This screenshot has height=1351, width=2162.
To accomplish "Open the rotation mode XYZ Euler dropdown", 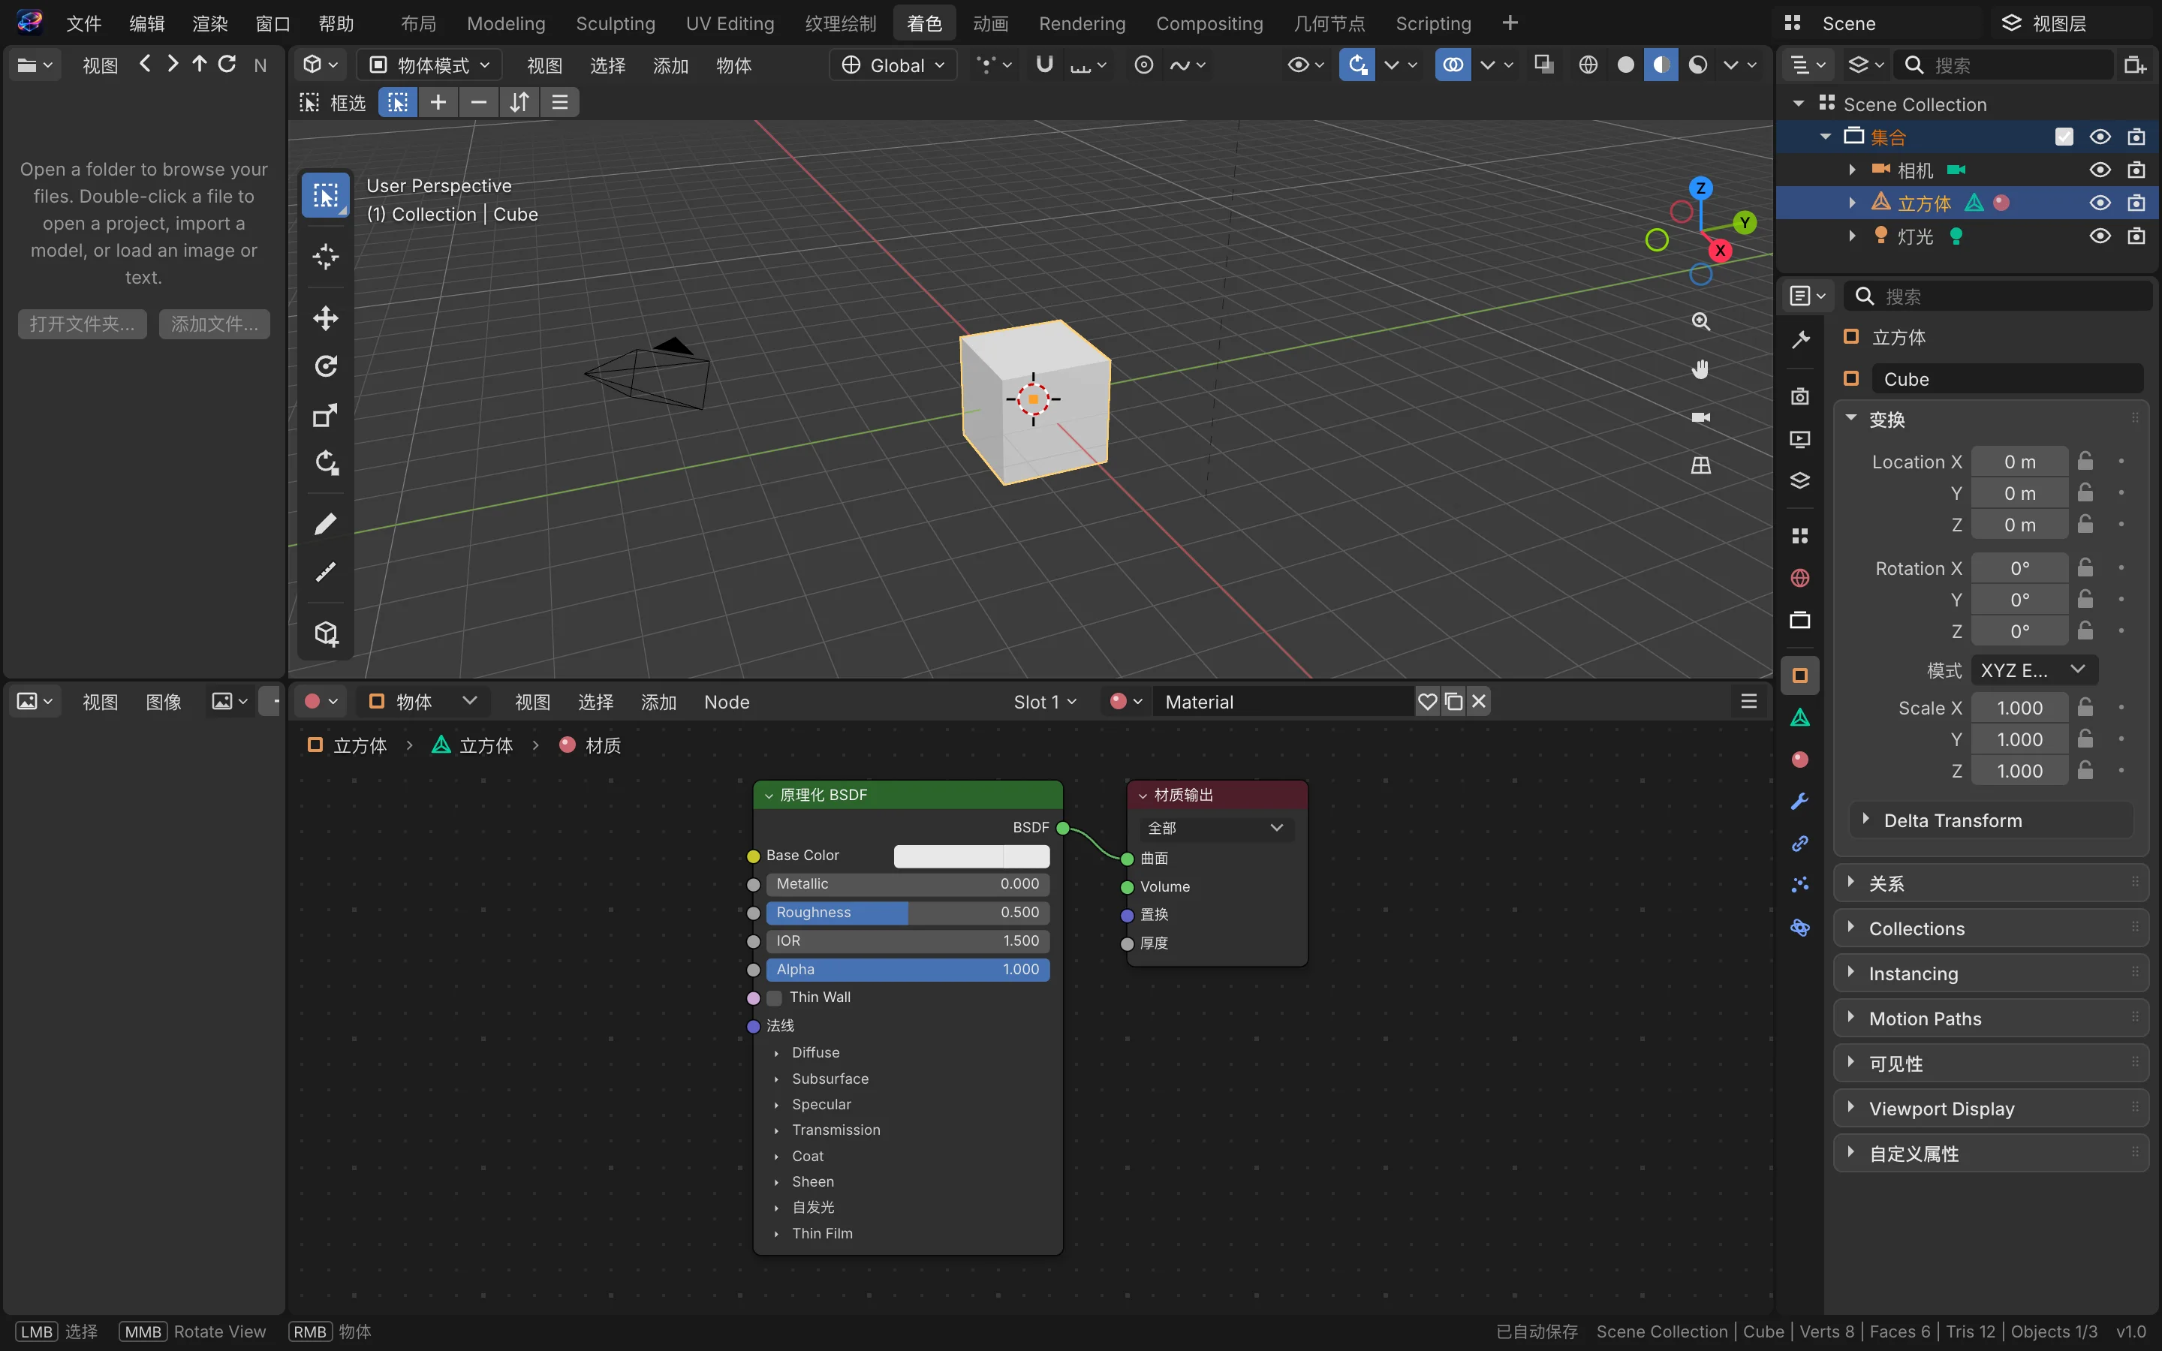I will coord(2034,670).
